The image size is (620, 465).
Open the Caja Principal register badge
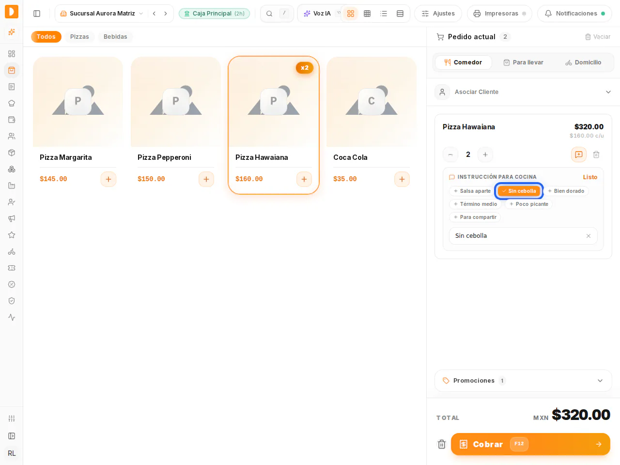[214, 14]
